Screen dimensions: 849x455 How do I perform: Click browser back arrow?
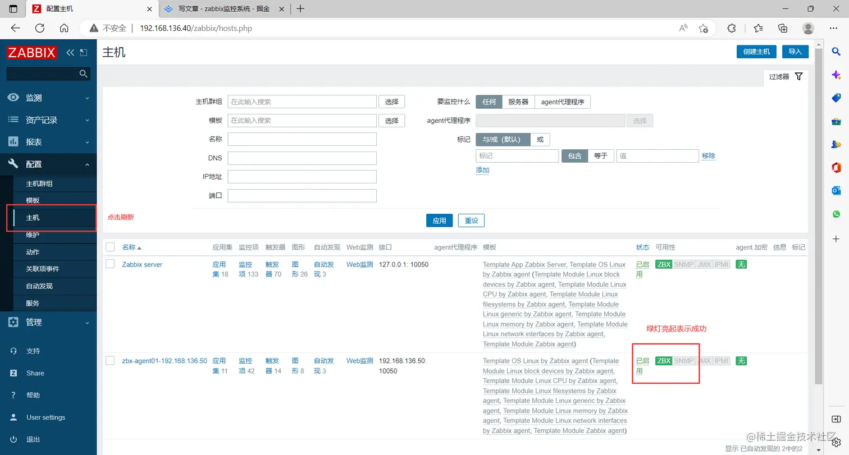pyautogui.click(x=15, y=28)
